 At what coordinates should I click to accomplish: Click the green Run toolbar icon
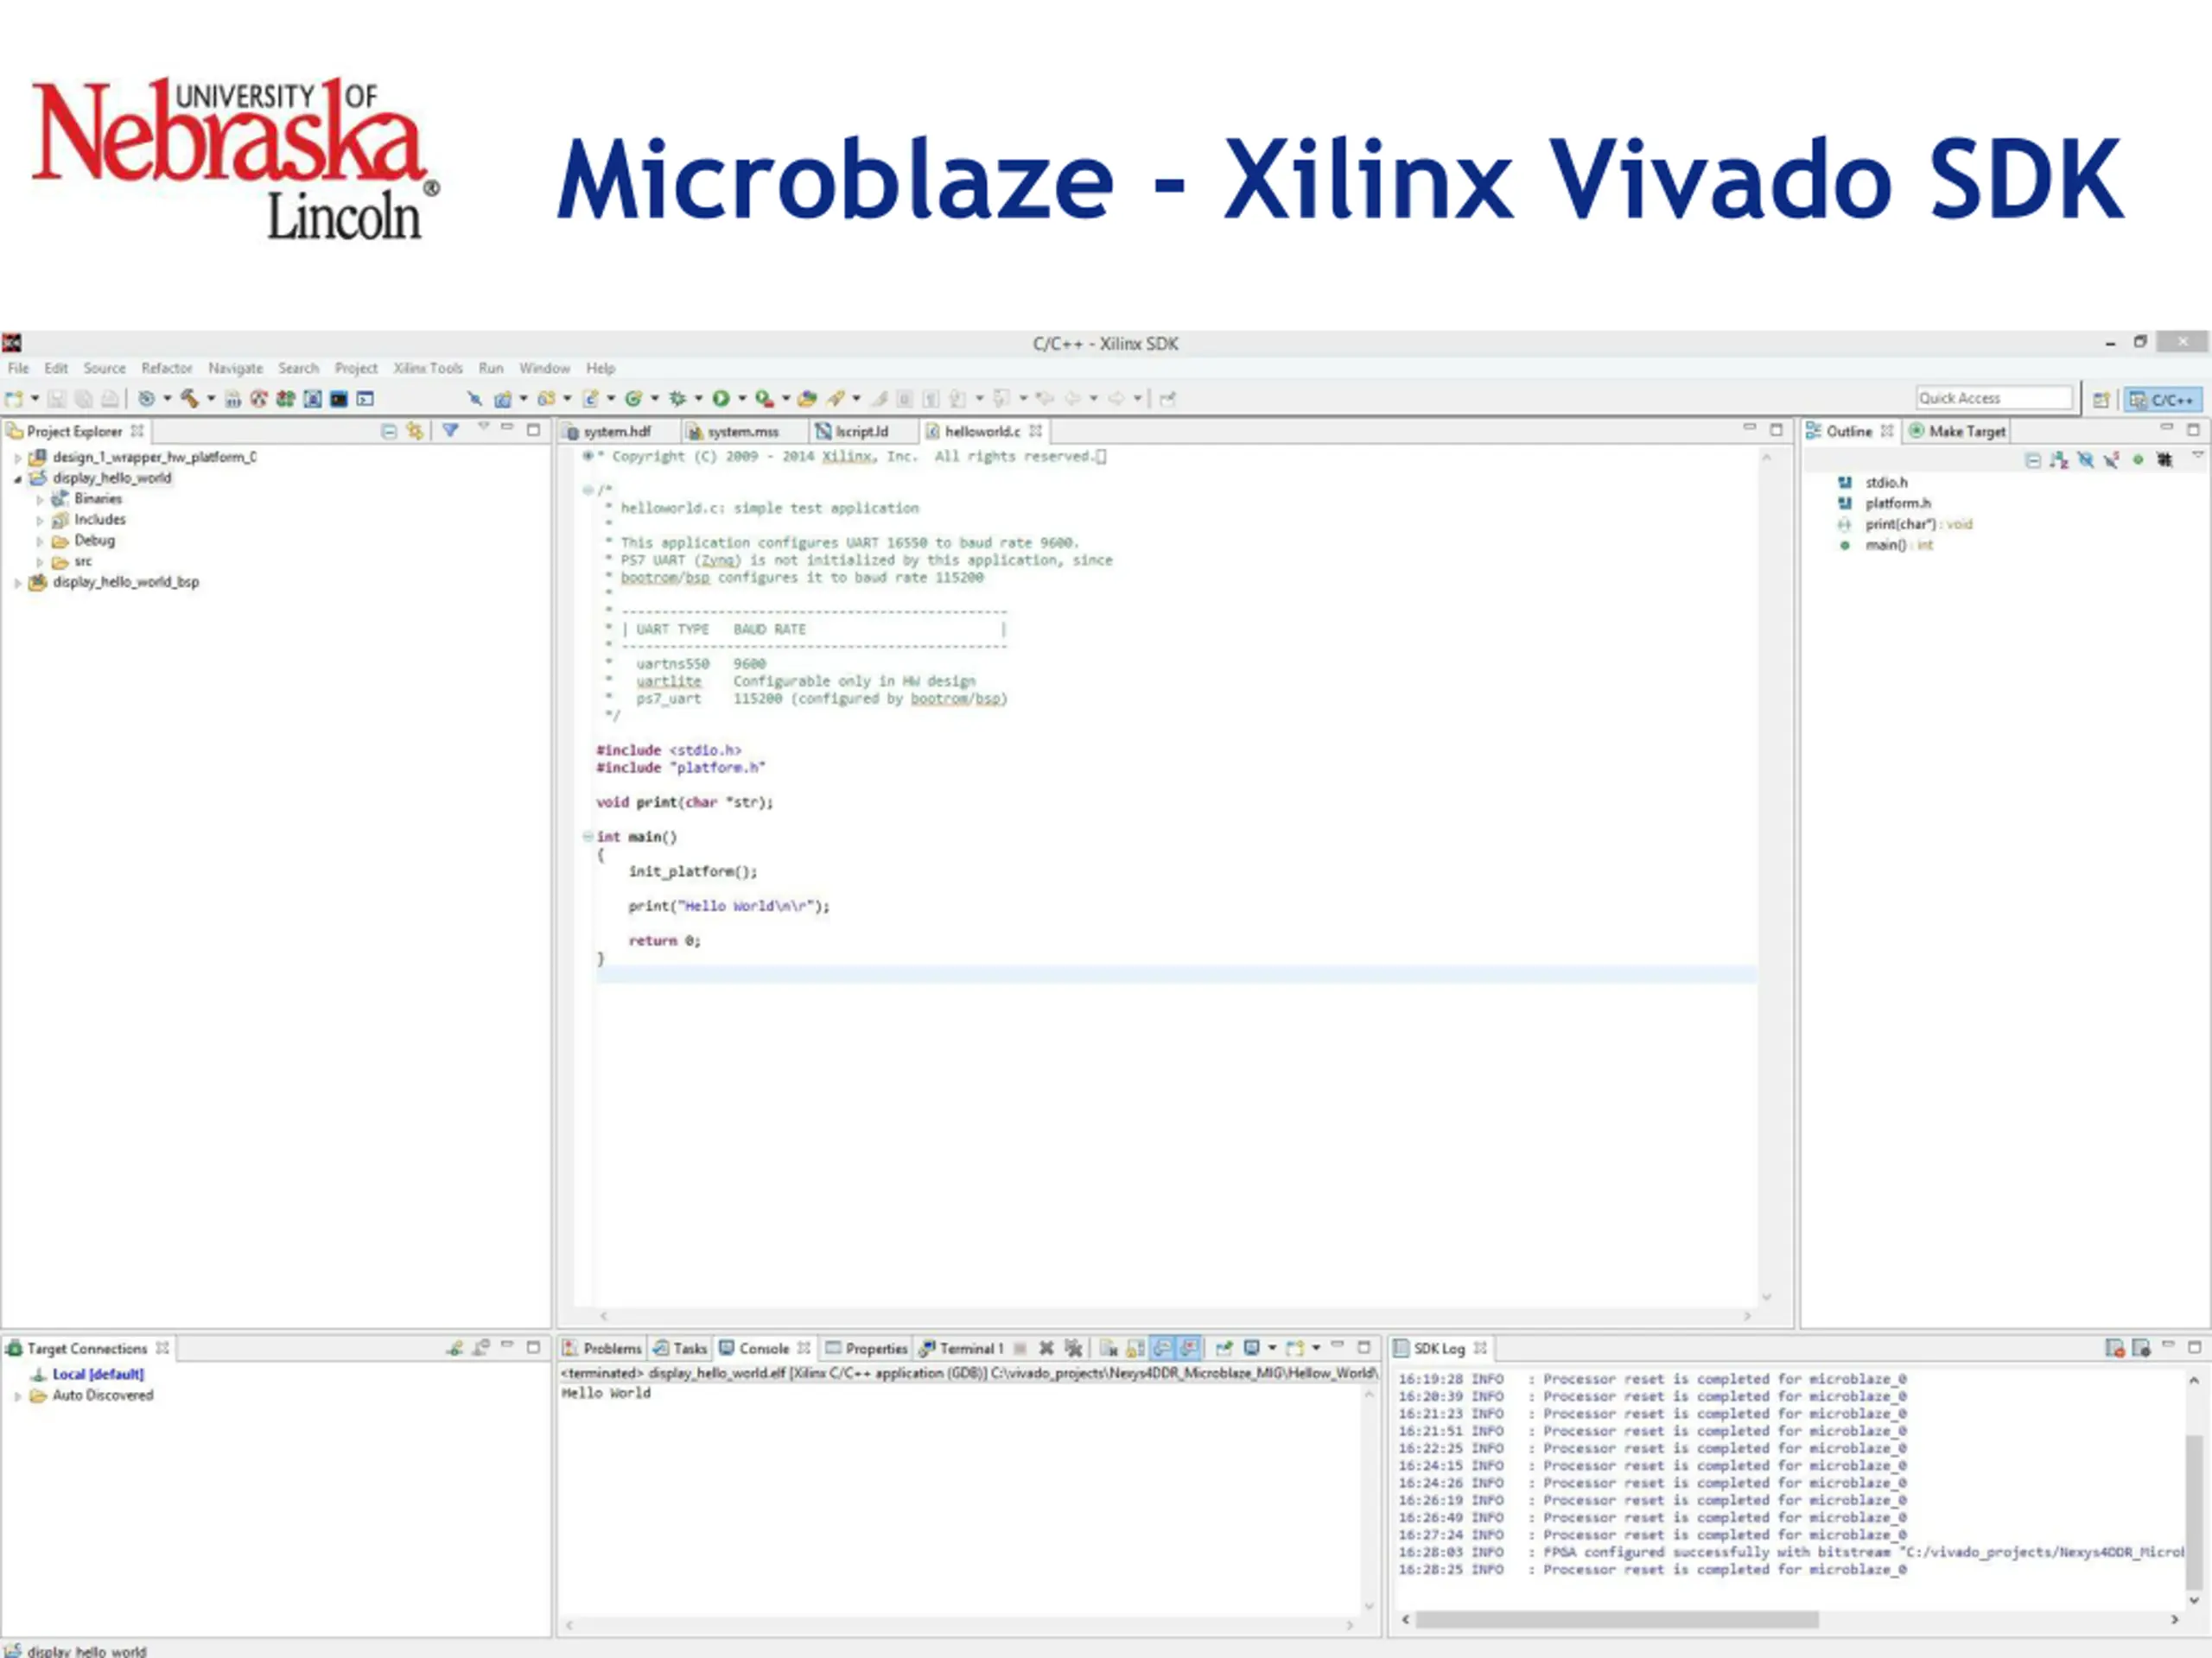(x=720, y=399)
